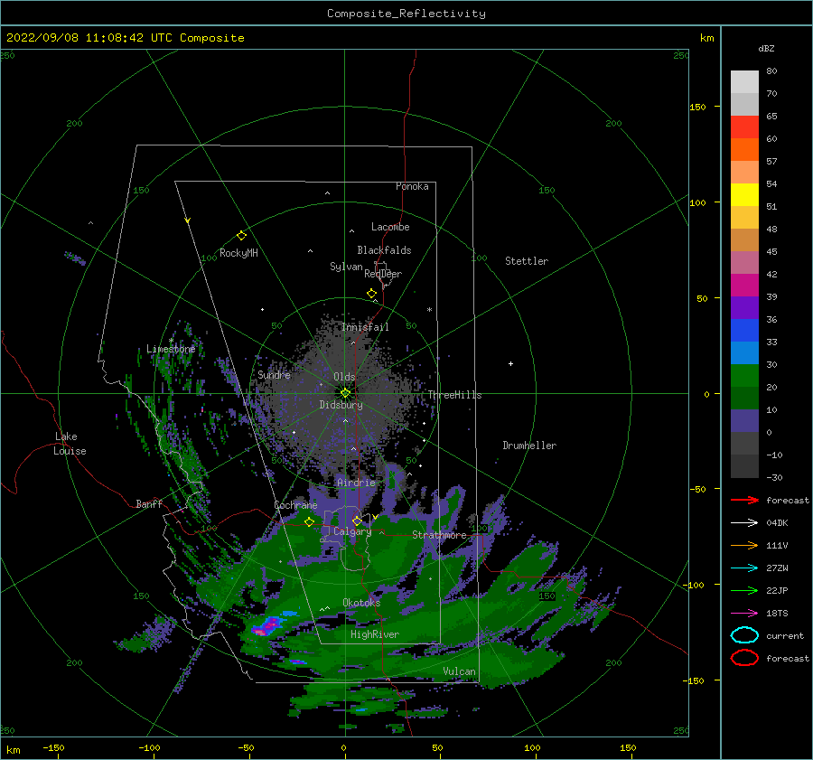Image resolution: width=813 pixels, height=760 pixels.
Task: Click the magenta 18TS arrow in legend
Action: click(x=744, y=614)
